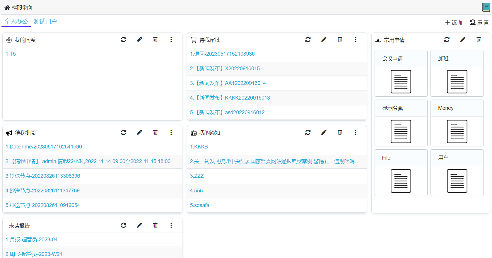Open the 显示隐藏 application document icon
Image resolution: width=492 pixels, height=258 pixels.
401,131
